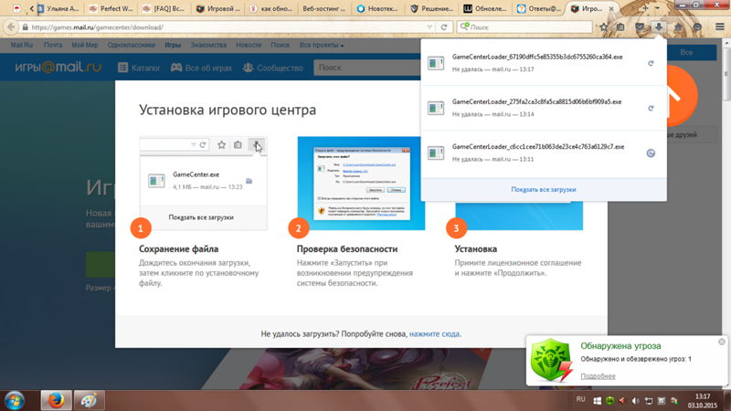731x411 pixels.
Task: Retry the GameCenterLoader_c6cc1cee71 download
Action: (651, 153)
